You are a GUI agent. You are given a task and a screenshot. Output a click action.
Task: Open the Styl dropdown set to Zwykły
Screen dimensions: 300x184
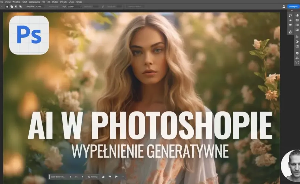pos(75,7)
